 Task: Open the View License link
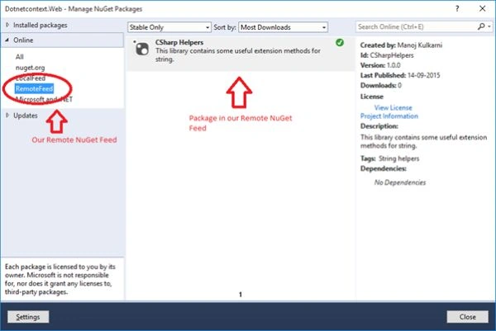pos(393,107)
